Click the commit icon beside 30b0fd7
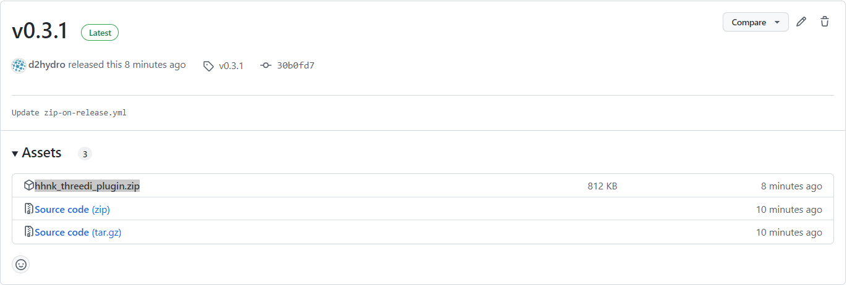 tap(266, 65)
